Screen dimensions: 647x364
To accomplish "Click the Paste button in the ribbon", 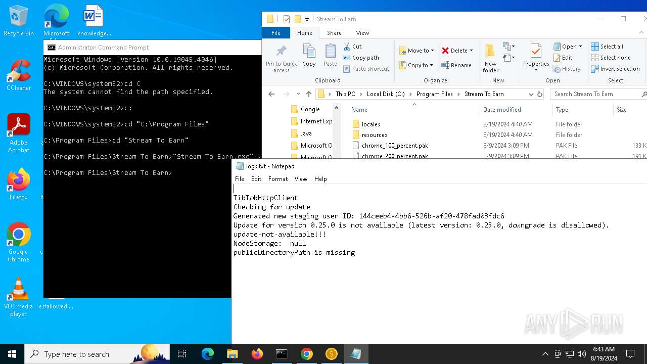I will (x=330, y=56).
